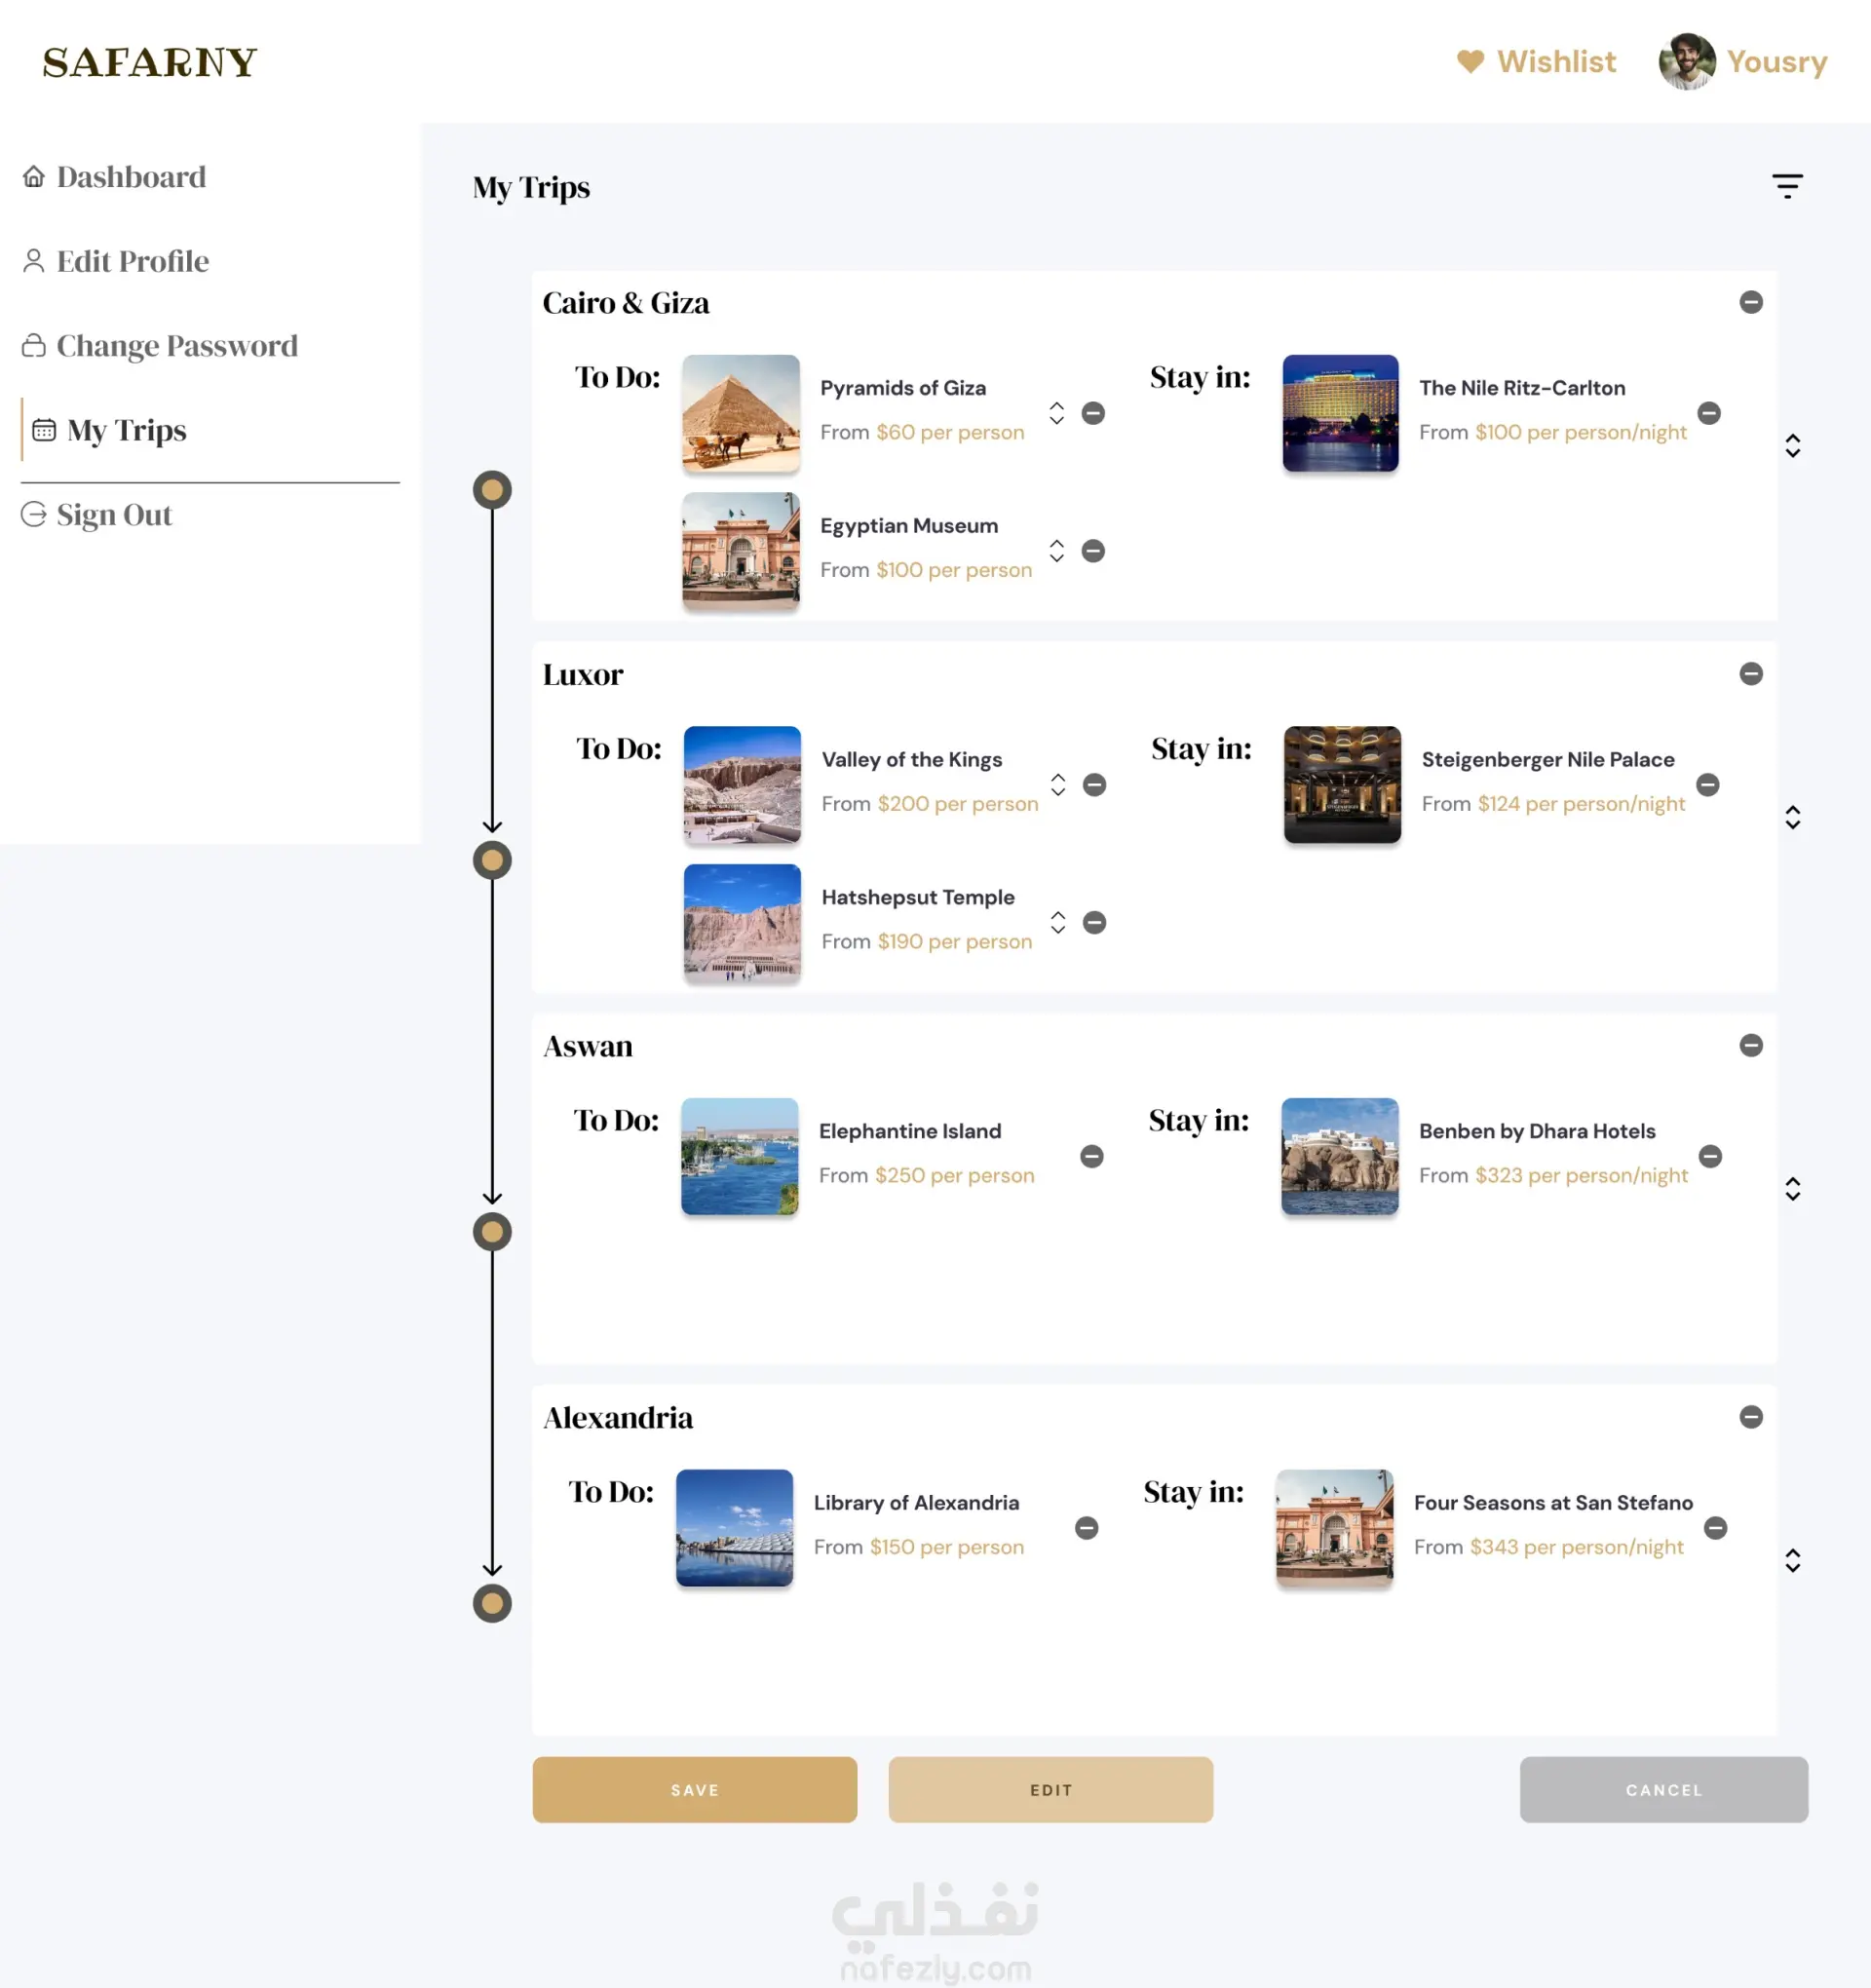Remove The Nile Ritz-Carlton hotel

(x=1709, y=413)
